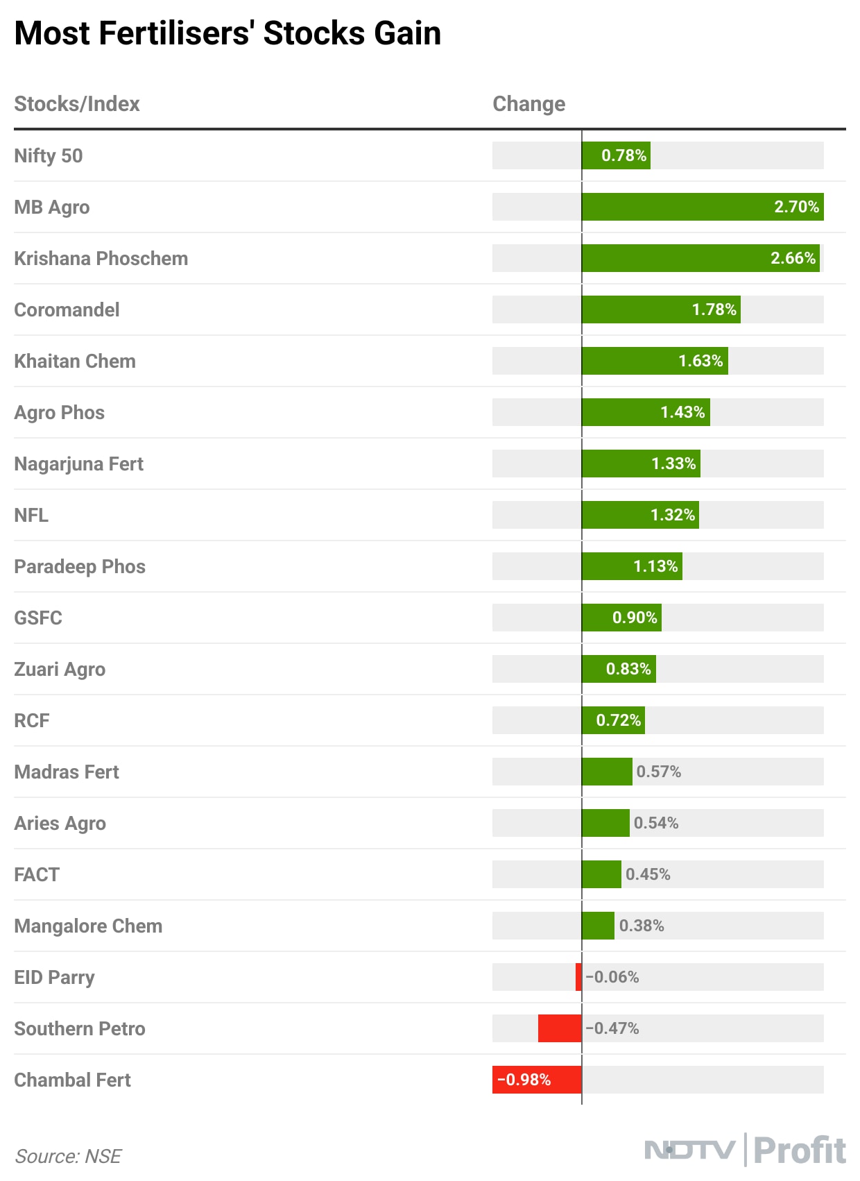Viewport: 860px width, 1181px height.
Task: Click the NDTV Profit logo
Action: (x=745, y=1150)
